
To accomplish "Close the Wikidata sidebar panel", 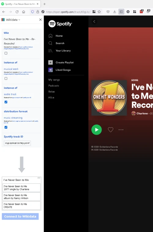I will click(40, 20).
